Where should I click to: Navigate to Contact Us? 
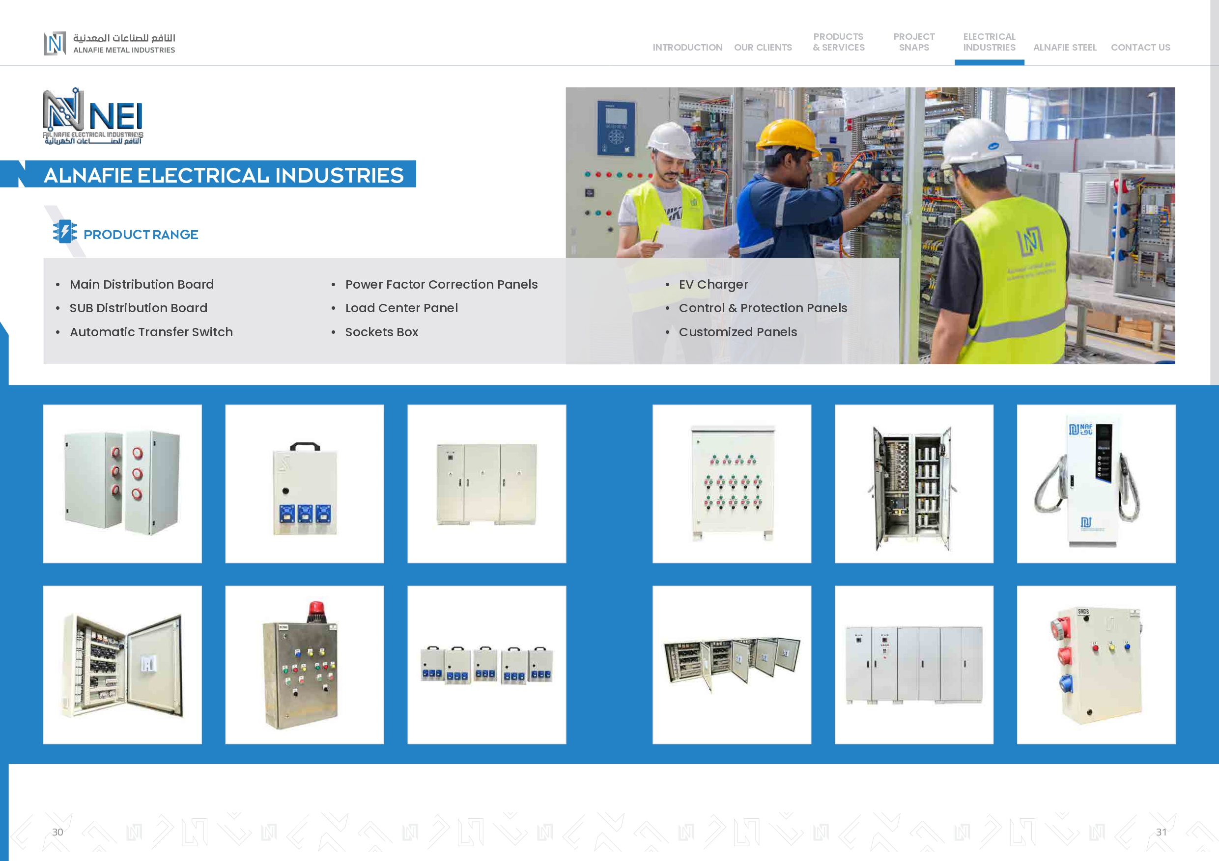(x=1140, y=47)
